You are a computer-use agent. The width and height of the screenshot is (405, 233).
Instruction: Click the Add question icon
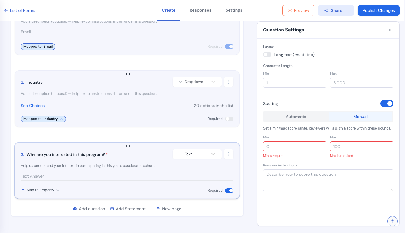point(75,209)
